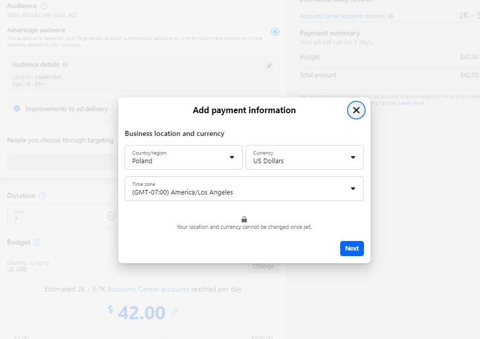Open the Time zone dropdown

[244, 188]
